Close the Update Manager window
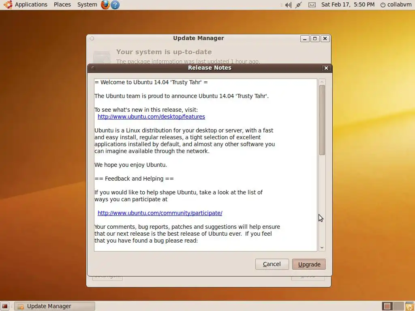The height and width of the screenshot is (311, 415). click(x=325, y=38)
